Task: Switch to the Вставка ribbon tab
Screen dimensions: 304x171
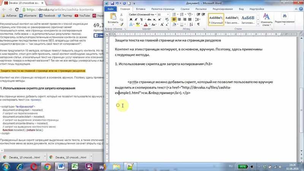Action: click(141, 9)
